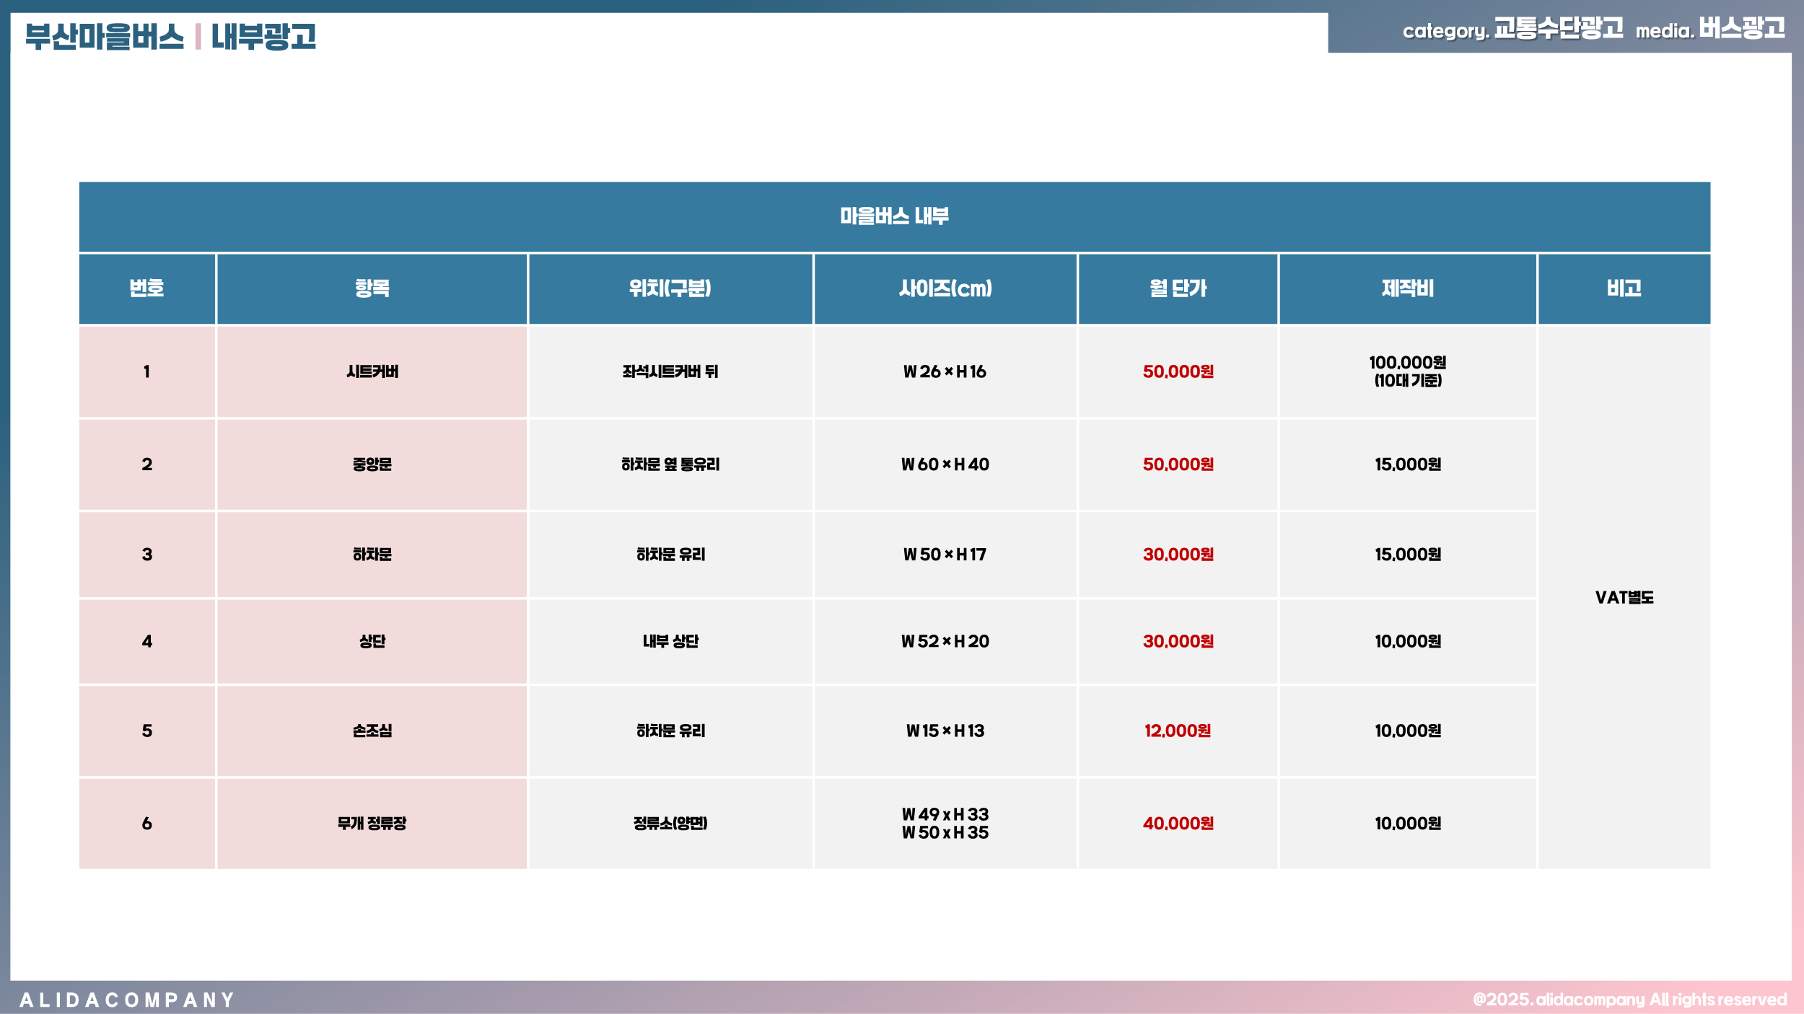This screenshot has height=1014, width=1804.
Task: Click the 월 단가 column header
Action: coord(1178,288)
